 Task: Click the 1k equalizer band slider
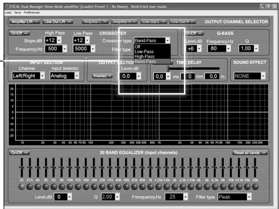click(150, 168)
